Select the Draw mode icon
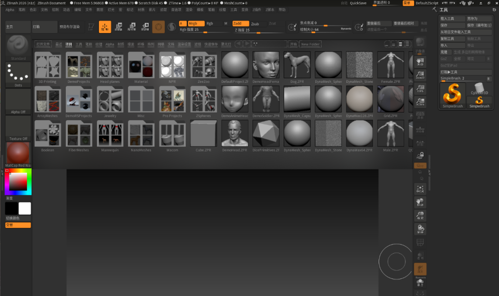The image size is (499, 296). [105, 27]
